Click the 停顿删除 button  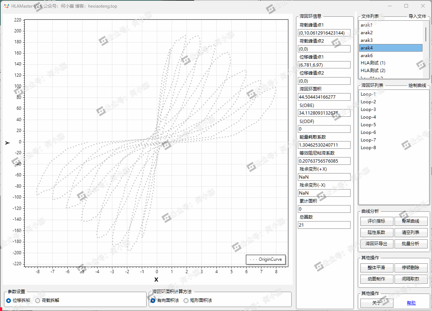[410, 268]
